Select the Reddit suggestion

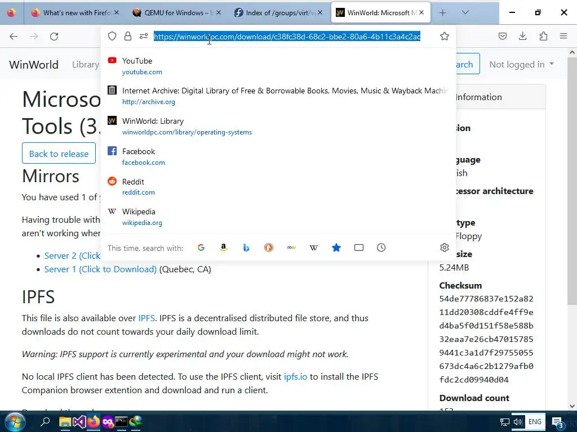pyautogui.click(x=278, y=187)
